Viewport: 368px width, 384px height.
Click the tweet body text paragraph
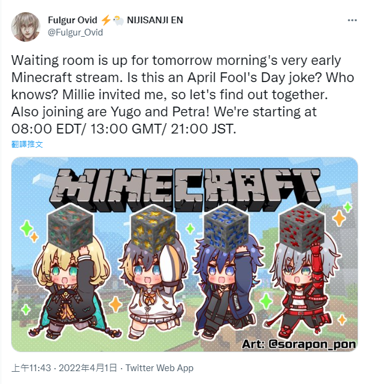[183, 94]
